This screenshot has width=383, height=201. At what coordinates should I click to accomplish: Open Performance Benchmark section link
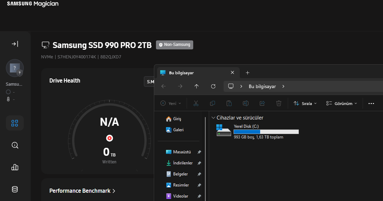pos(82,191)
